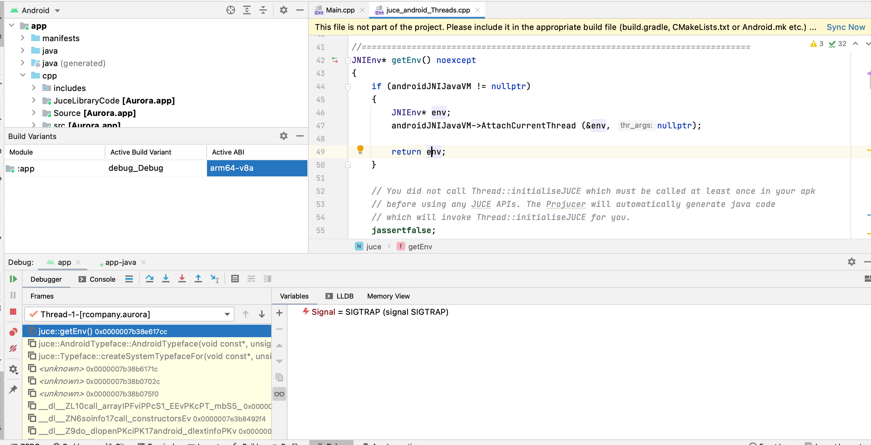Resume program with the green play icon
Screen dimensions: 871x445
[13, 279]
